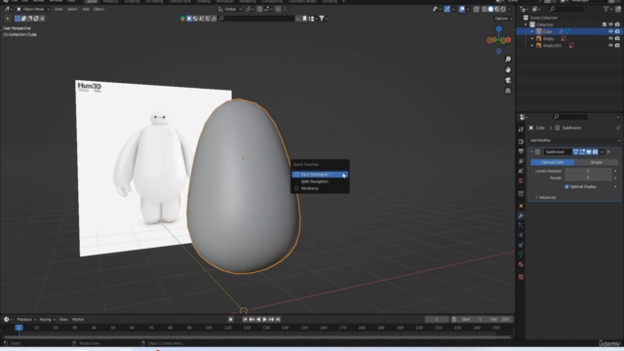Open the Scene properties tab

[x=521, y=172]
